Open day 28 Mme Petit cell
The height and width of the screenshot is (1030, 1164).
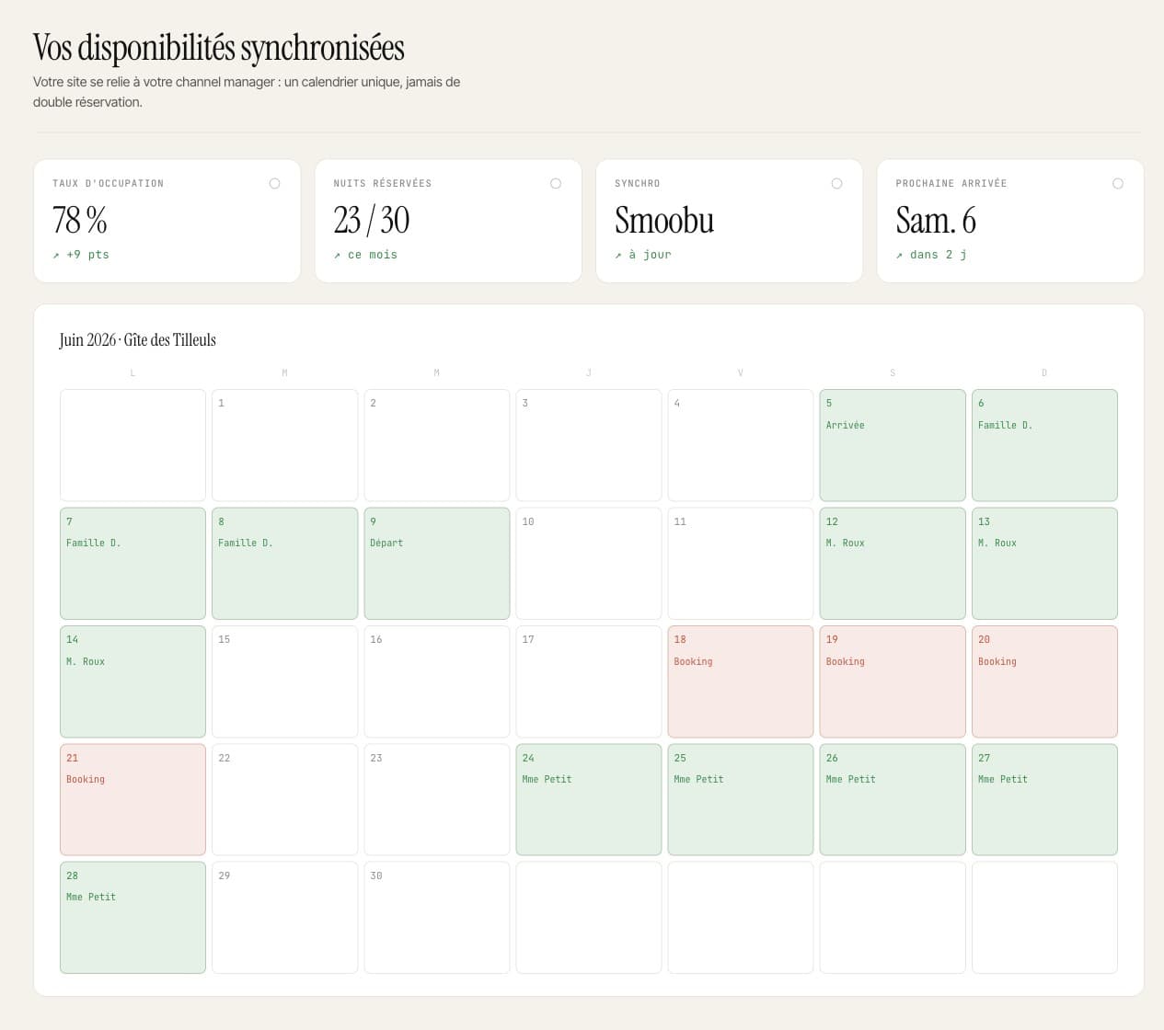(133, 917)
